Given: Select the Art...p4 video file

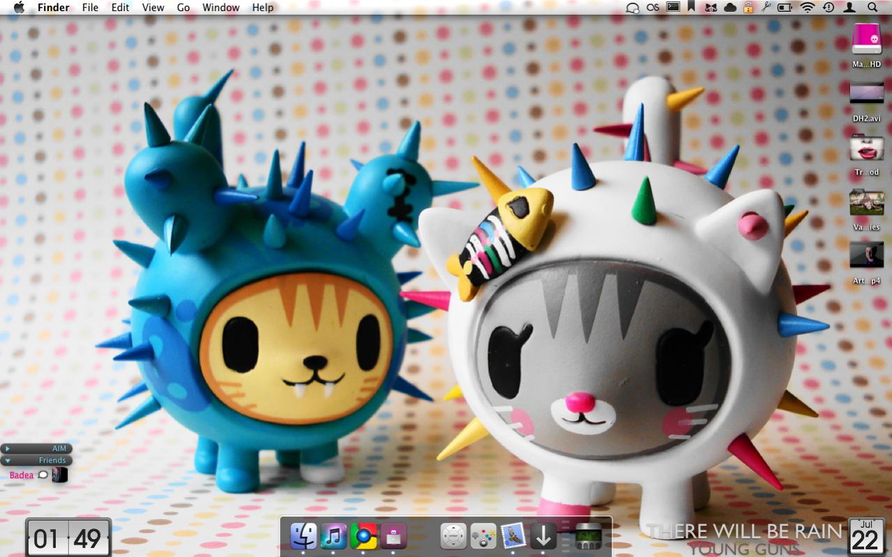Looking at the screenshot, I should pyautogui.click(x=866, y=255).
